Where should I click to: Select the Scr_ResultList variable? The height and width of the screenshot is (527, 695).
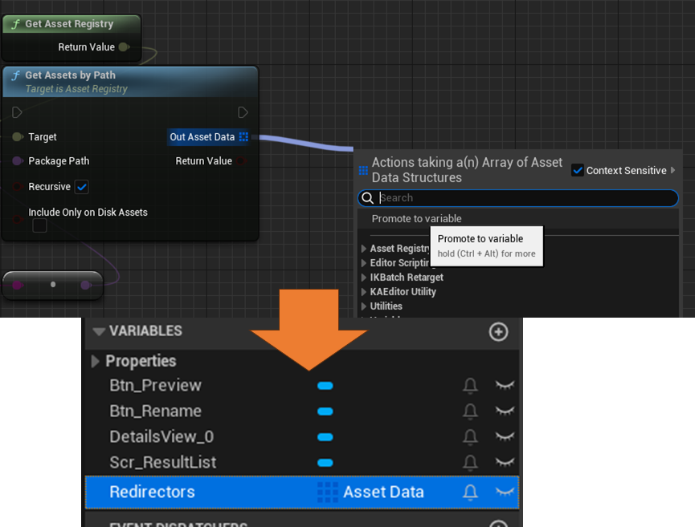tap(163, 462)
